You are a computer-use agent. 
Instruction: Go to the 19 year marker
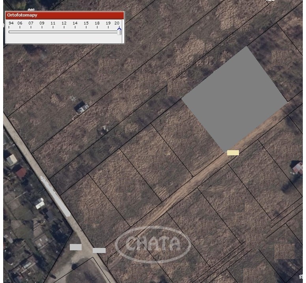coord(108,23)
